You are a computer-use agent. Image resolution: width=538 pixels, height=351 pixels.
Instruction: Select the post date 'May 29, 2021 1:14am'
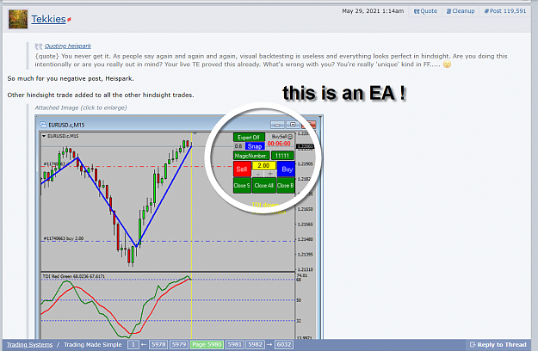[373, 11]
